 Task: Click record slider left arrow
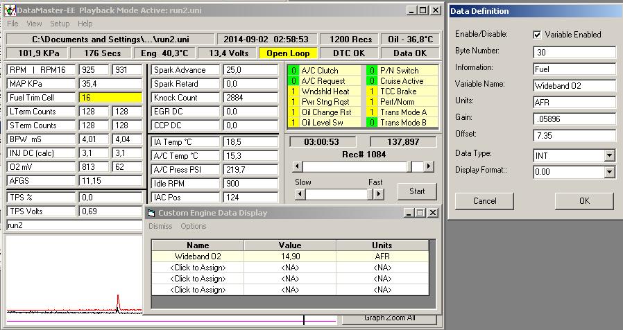click(297, 166)
